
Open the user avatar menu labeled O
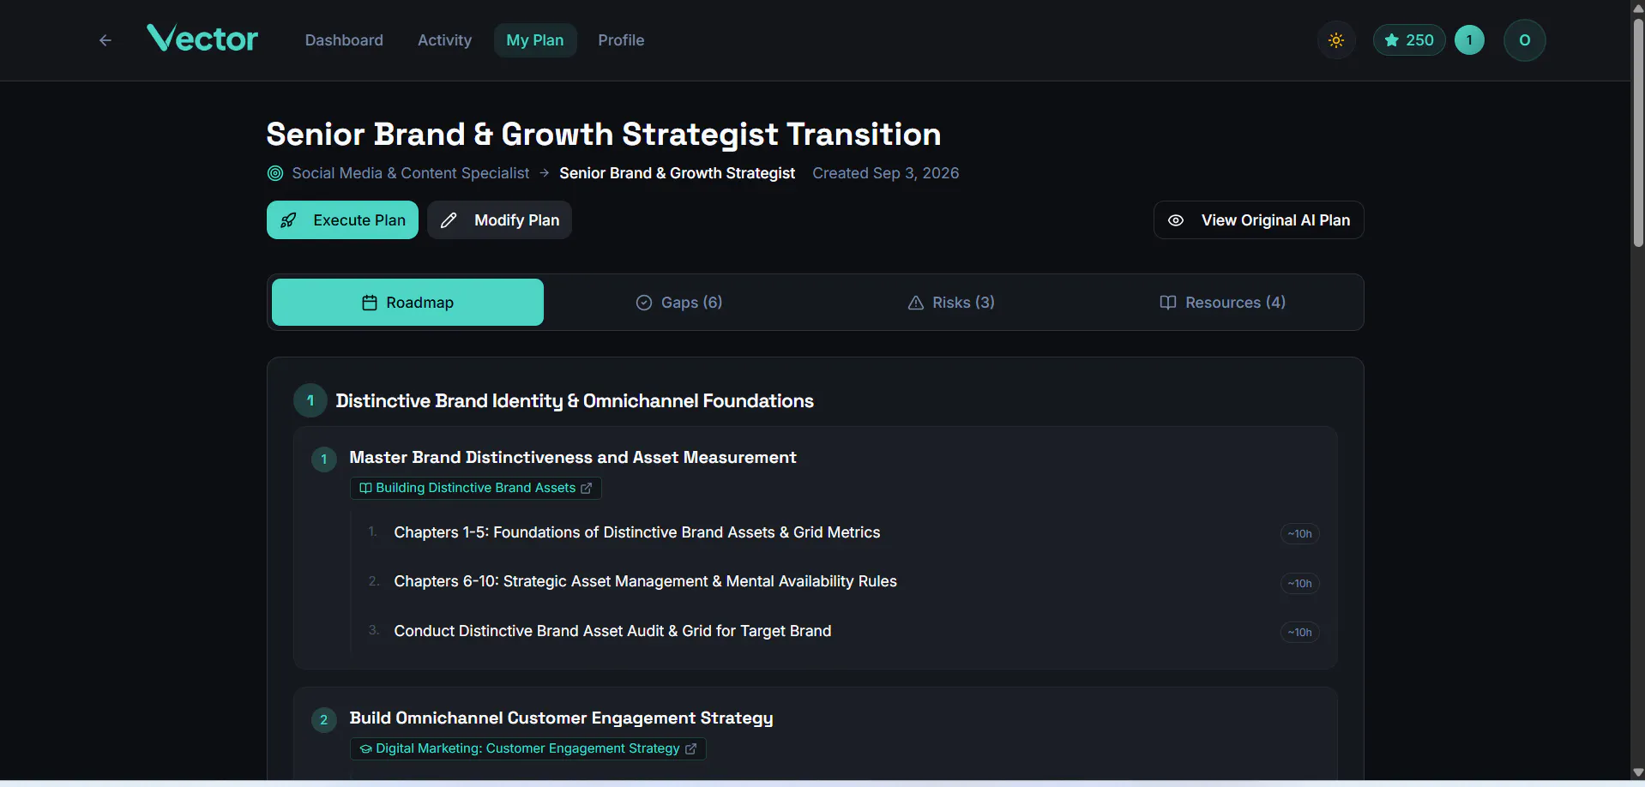(x=1524, y=40)
